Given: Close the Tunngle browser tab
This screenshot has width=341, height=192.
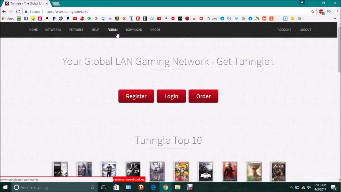Looking at the screenshot, I should pyautogui.click(x=46, y=3).
